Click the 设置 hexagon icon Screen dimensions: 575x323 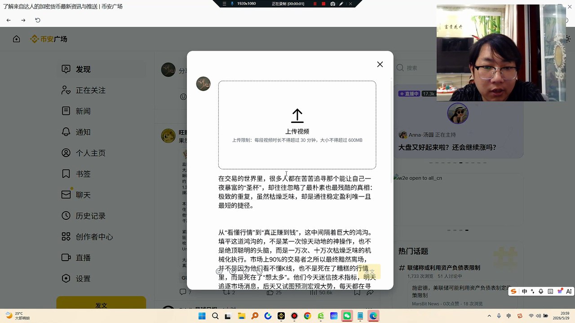point(66,279)
